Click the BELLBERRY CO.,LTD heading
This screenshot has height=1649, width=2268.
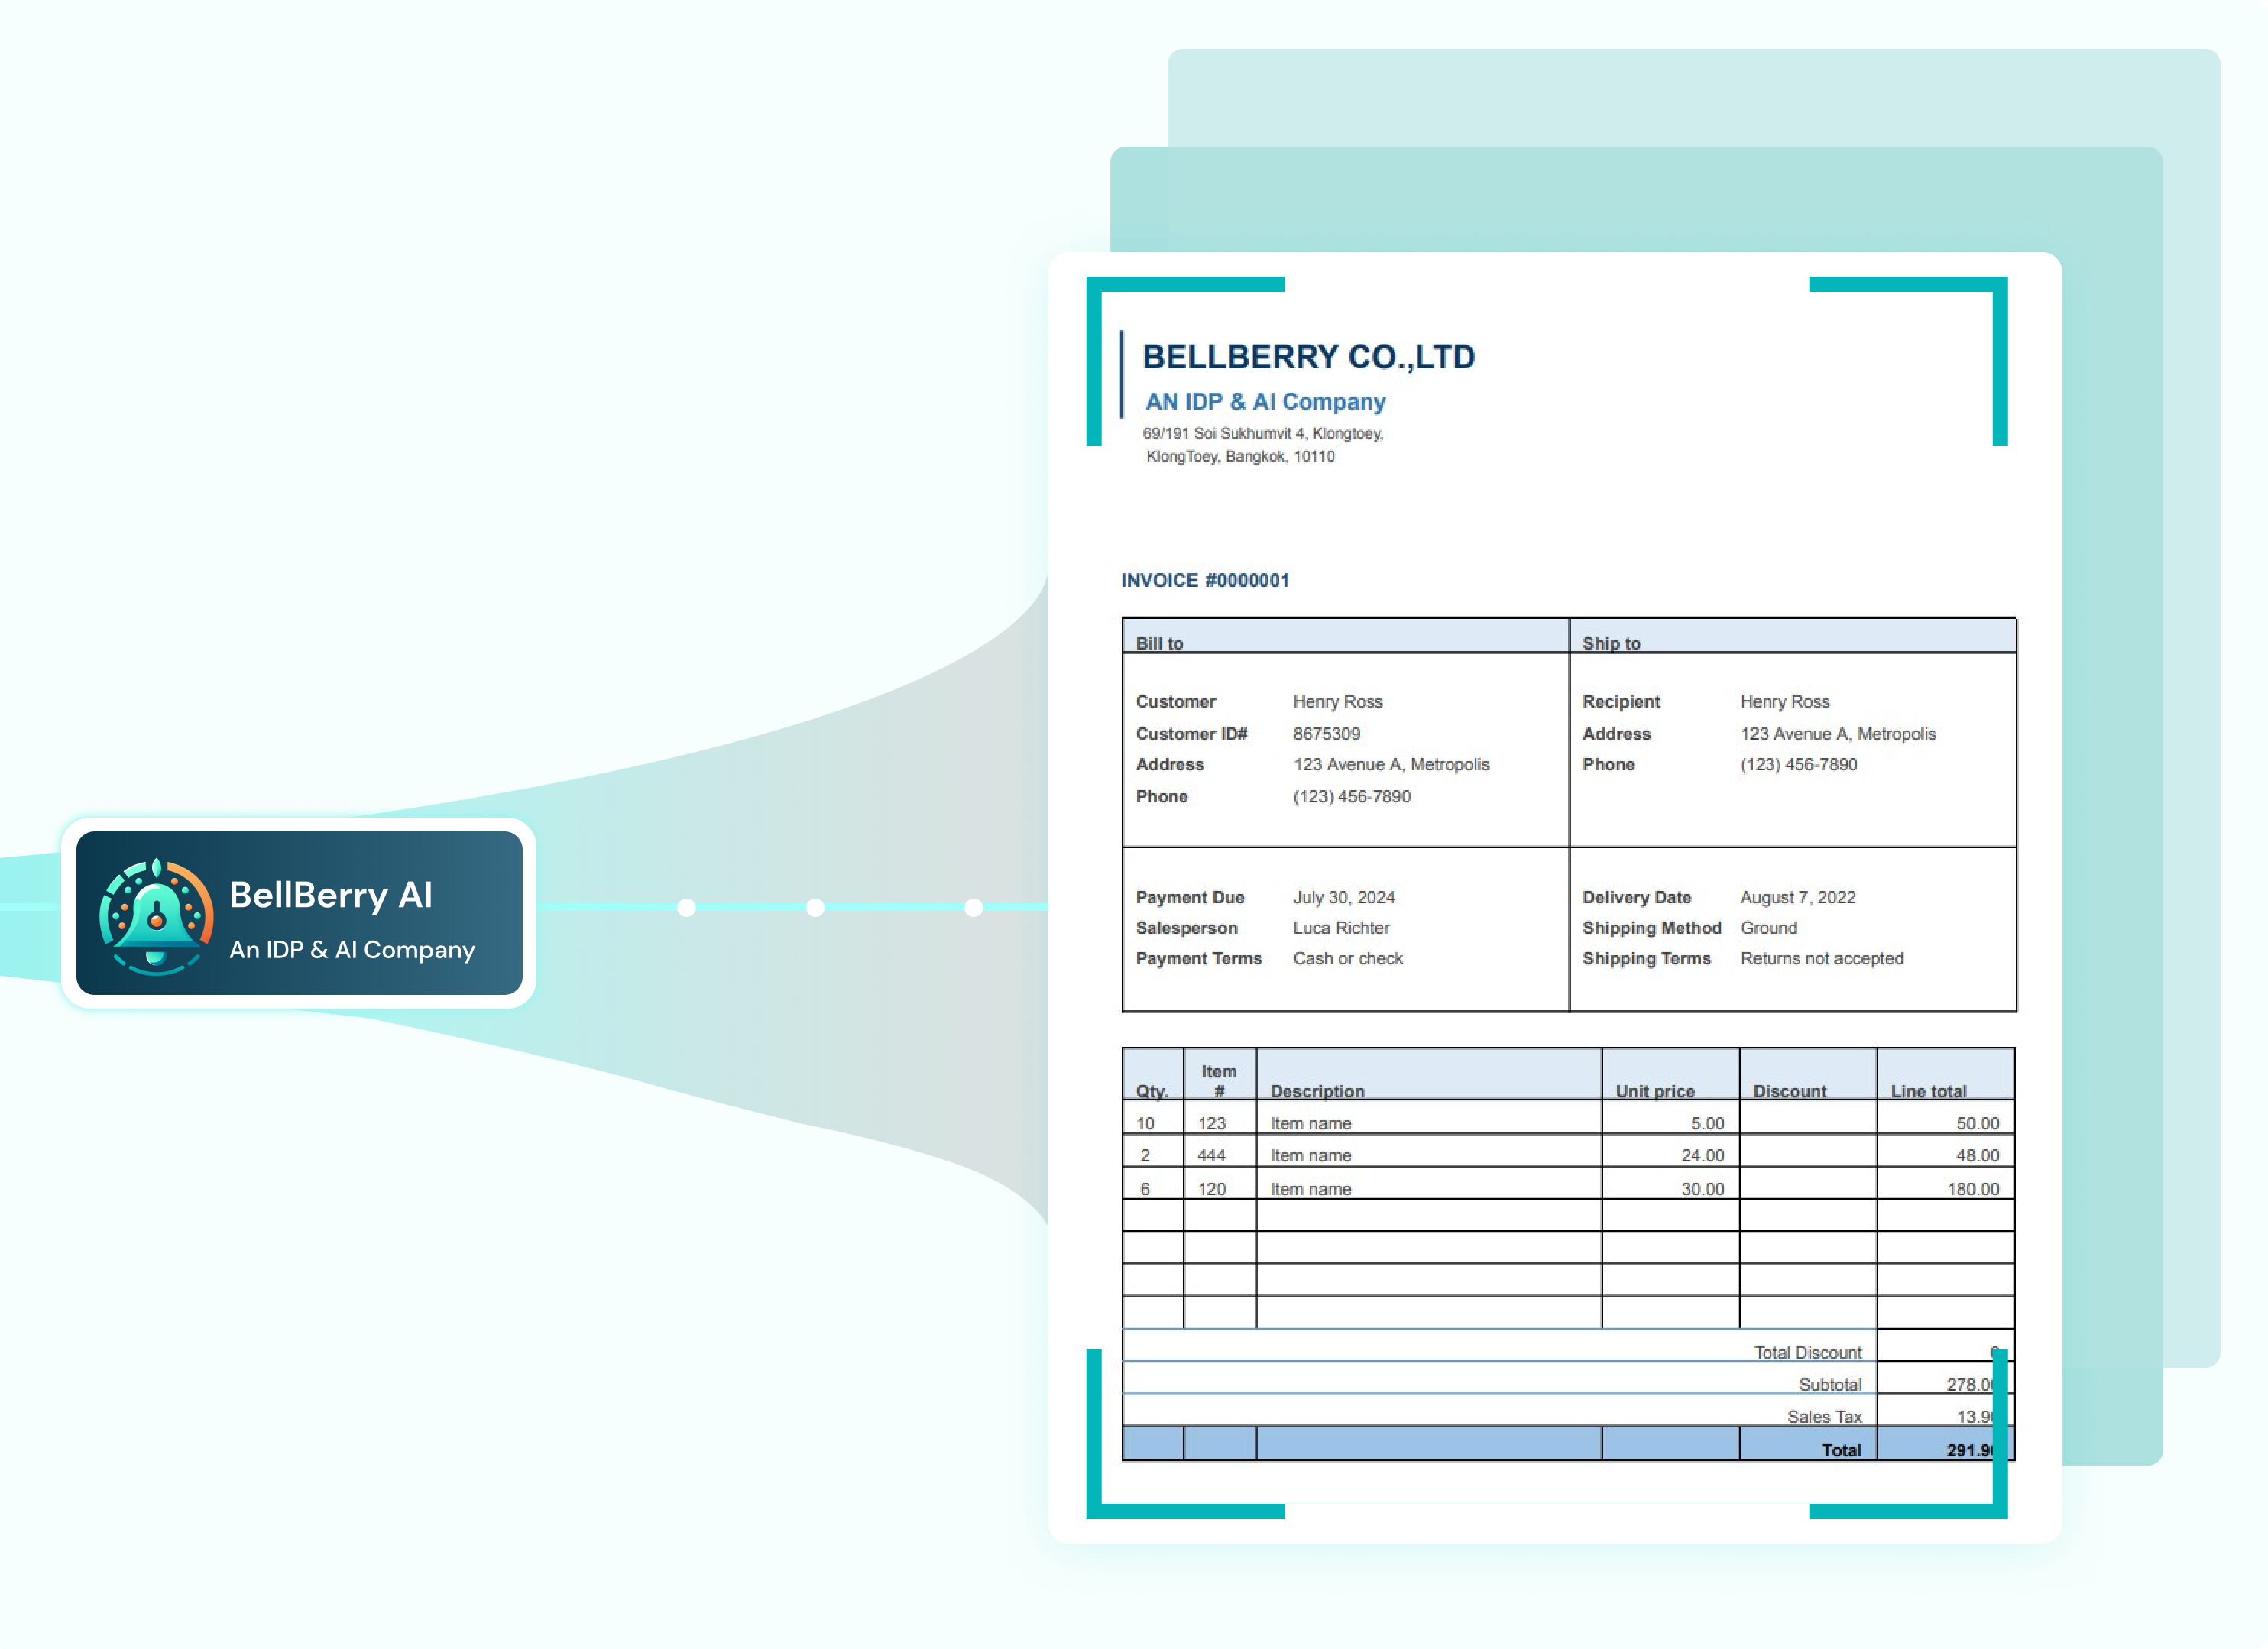pos(1308,357)
